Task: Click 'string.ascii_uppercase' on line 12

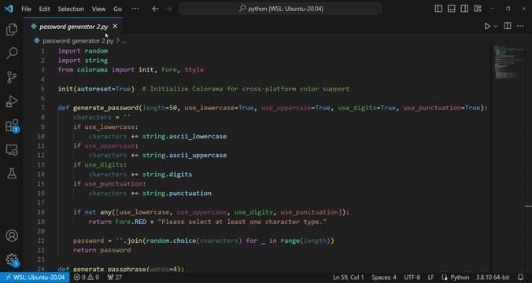Action: (x=184, y=155)
